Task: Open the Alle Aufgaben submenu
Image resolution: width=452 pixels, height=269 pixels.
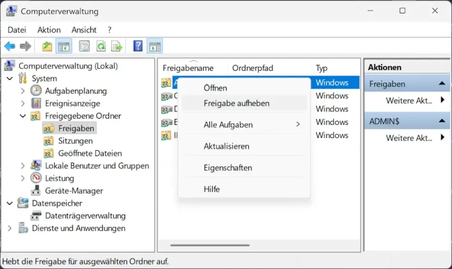Action: tap(244, 125)
